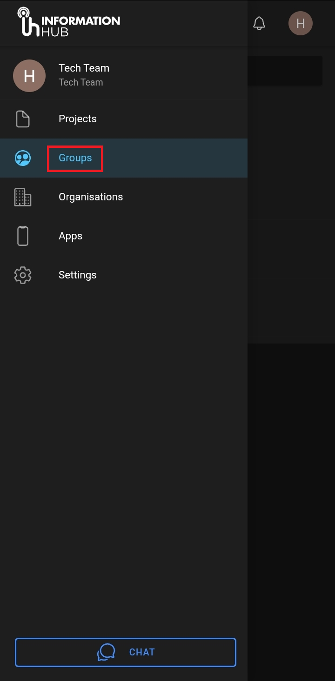
Task: Click the grey Tech Team subtitle text
Action: pyautogui.click(x=80, y=82)
